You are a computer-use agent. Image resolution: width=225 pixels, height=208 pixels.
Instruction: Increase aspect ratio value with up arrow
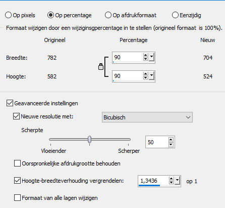171,179
